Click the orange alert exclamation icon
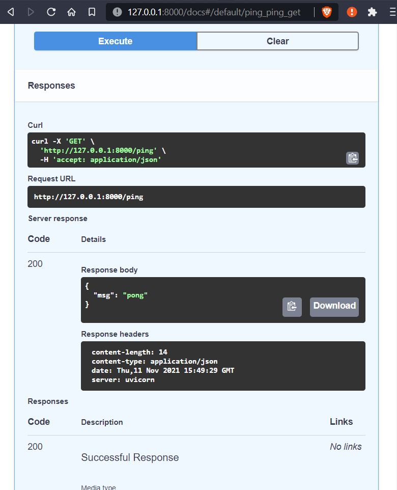The height and width of the screenshot is (490, 397). click(x=352, y=12)
